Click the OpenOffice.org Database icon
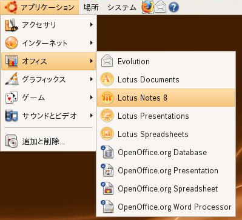Screen dimensions: 242x220 (x=107, y=152)
